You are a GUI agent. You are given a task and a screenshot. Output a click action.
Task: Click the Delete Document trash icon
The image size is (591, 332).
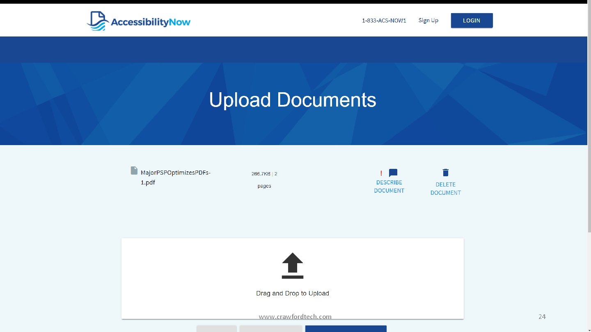(x=446, y=173)
